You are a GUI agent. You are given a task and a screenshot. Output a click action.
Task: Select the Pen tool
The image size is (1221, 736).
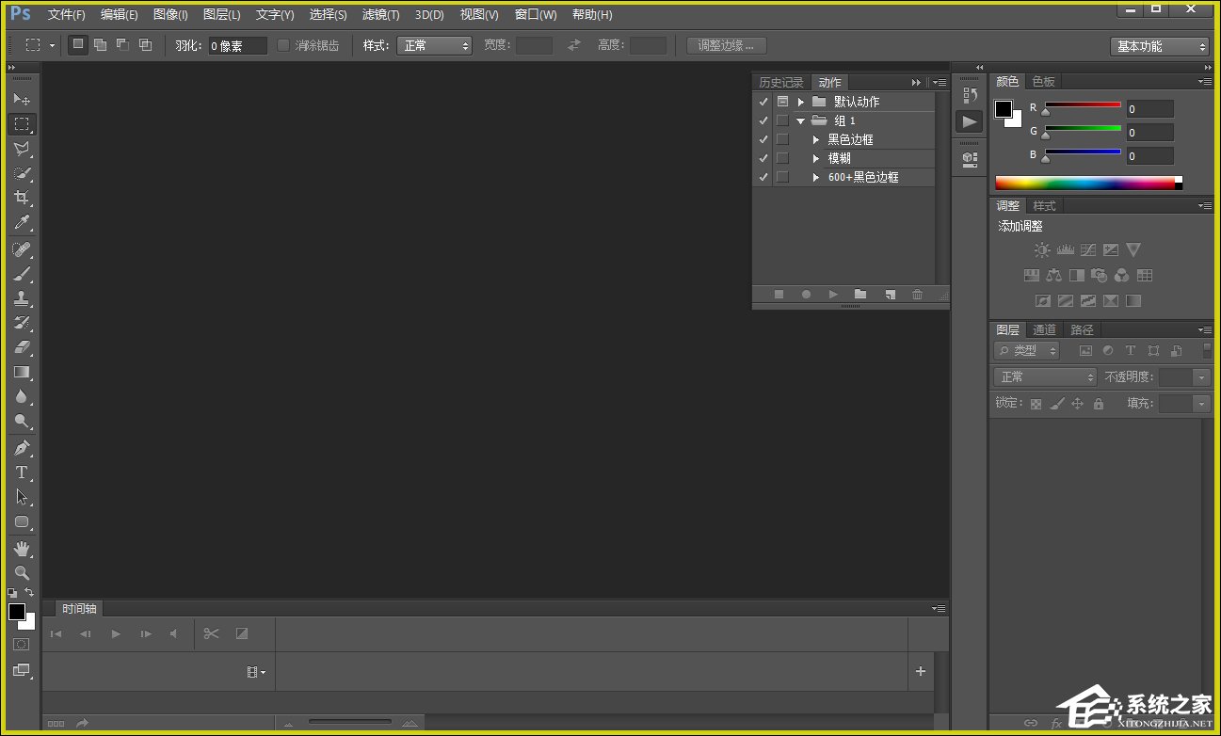[21, 448]
